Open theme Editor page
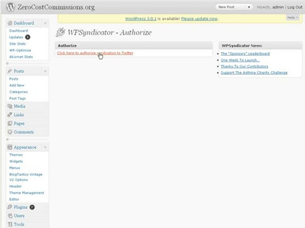 click(14, 199)
